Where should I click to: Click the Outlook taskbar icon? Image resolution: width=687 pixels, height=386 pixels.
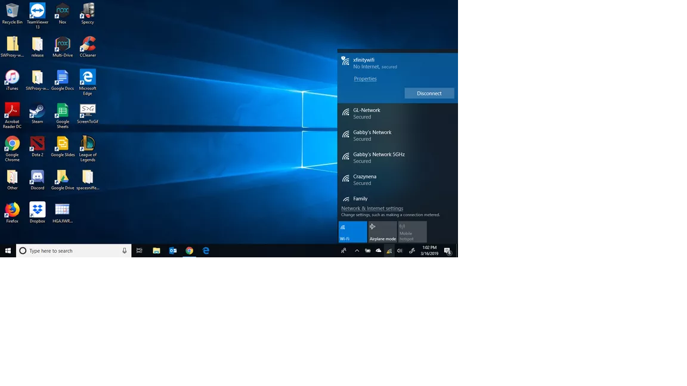tap(173, 251)
